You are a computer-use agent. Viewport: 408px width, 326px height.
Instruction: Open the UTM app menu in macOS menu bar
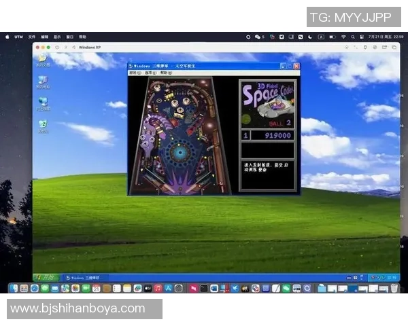(x=18, y=37)
